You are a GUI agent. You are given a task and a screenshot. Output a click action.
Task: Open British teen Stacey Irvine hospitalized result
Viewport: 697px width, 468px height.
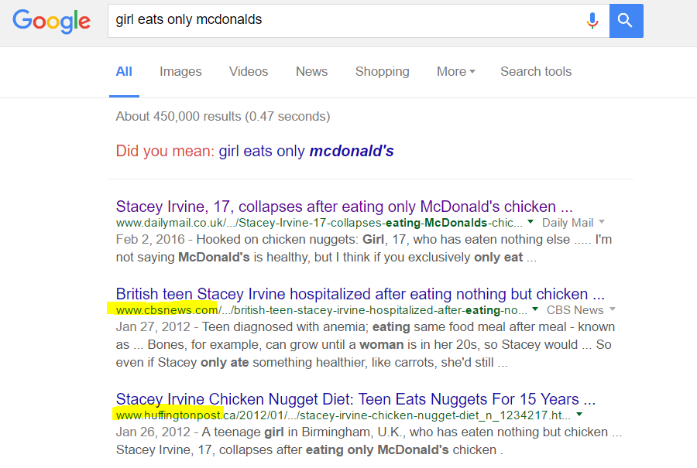point(360,294)
